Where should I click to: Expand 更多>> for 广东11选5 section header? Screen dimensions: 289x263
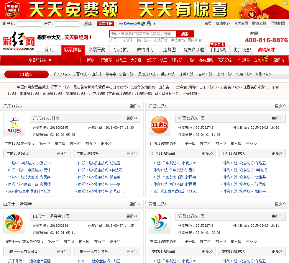click(x=135, y=106)
